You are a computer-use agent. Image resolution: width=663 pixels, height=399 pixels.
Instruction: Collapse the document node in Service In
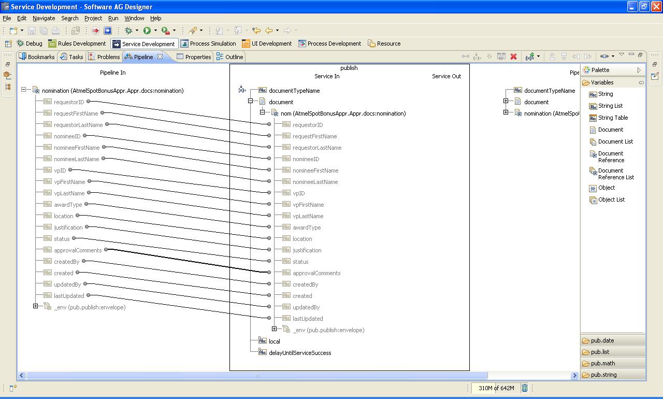[x=250, y=102]
